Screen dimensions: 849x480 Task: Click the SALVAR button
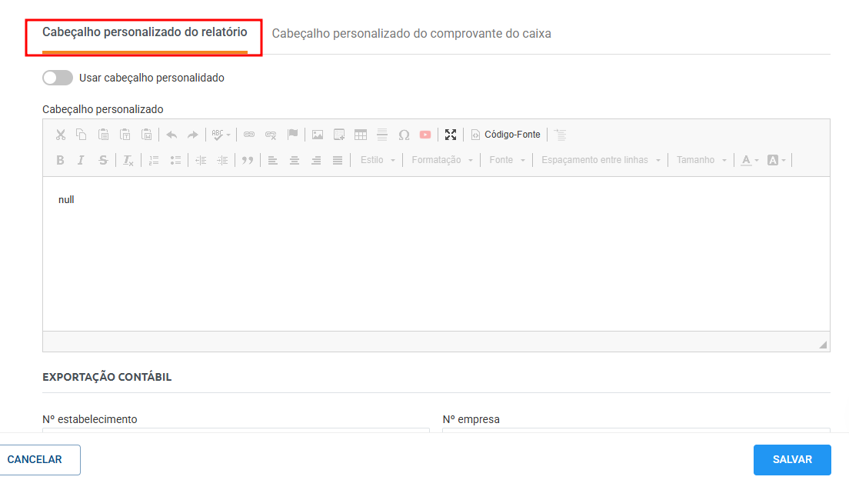coord(792,460)
